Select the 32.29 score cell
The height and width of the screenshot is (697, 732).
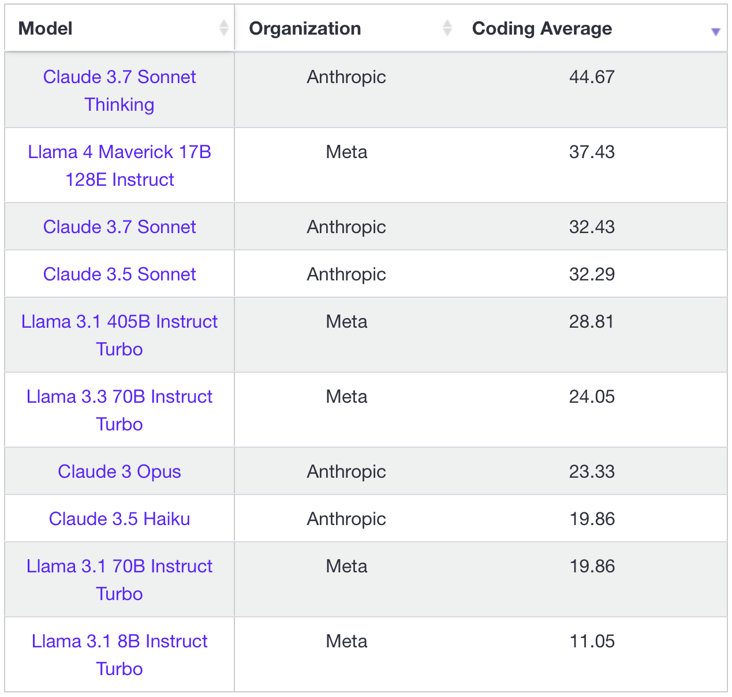tap(592, 274)
